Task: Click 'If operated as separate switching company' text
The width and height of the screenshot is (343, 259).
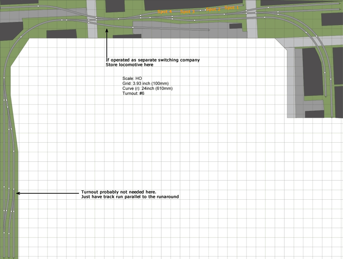Action: point(153,60)
